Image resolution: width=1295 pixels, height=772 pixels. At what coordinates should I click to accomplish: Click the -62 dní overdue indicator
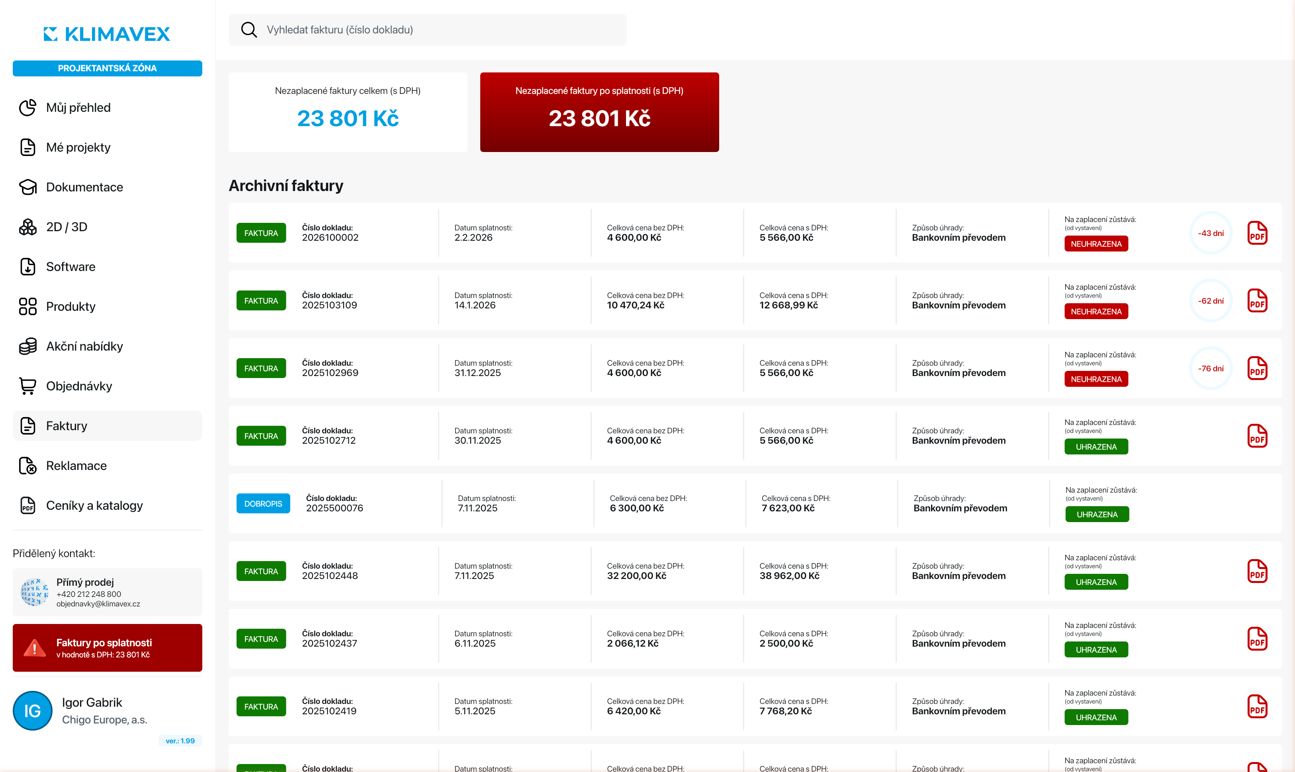(1211, 301)
